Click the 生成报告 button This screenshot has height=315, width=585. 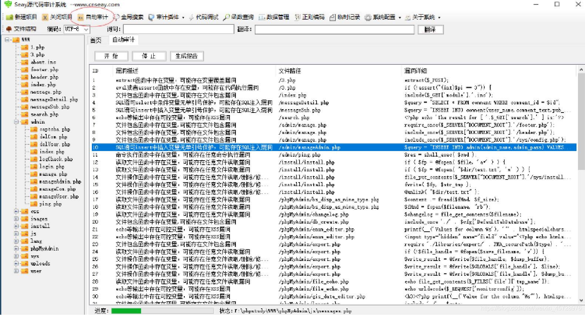point(187,56)
